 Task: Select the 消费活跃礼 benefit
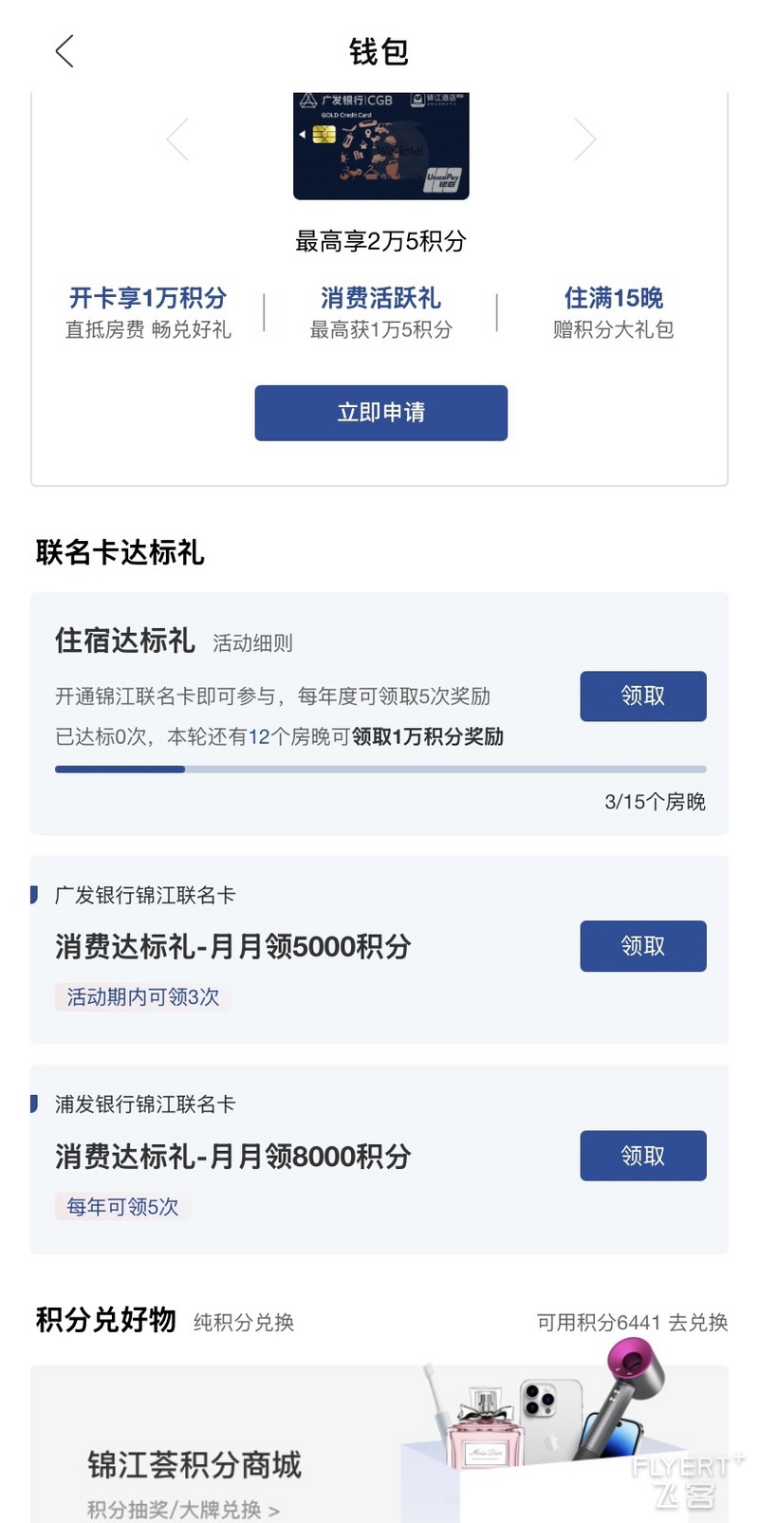coord(381,312)
